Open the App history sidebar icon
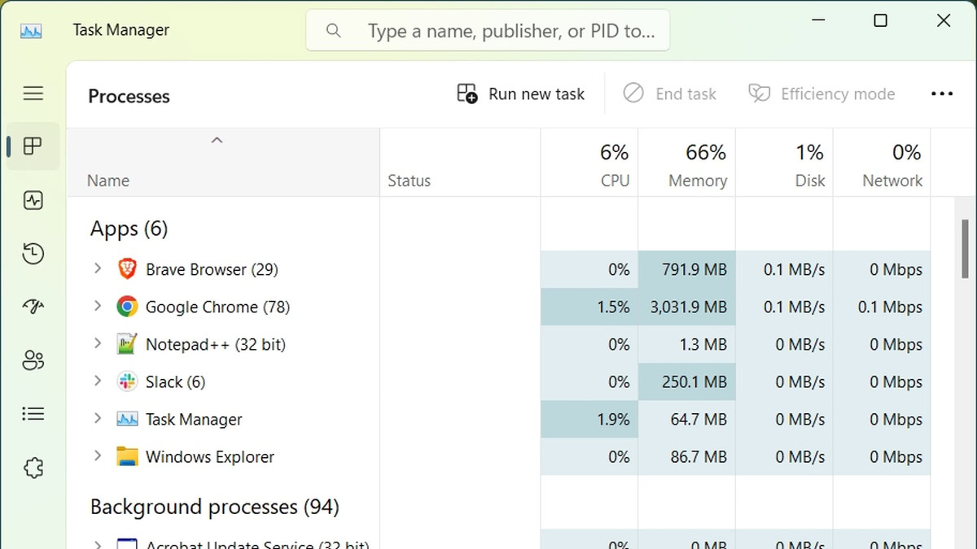Screen dimensions: 977x549 pyautogui.click(x=33, y=254)
